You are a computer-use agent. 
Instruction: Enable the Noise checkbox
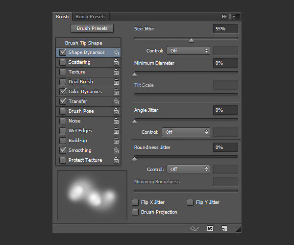point(63,121)
